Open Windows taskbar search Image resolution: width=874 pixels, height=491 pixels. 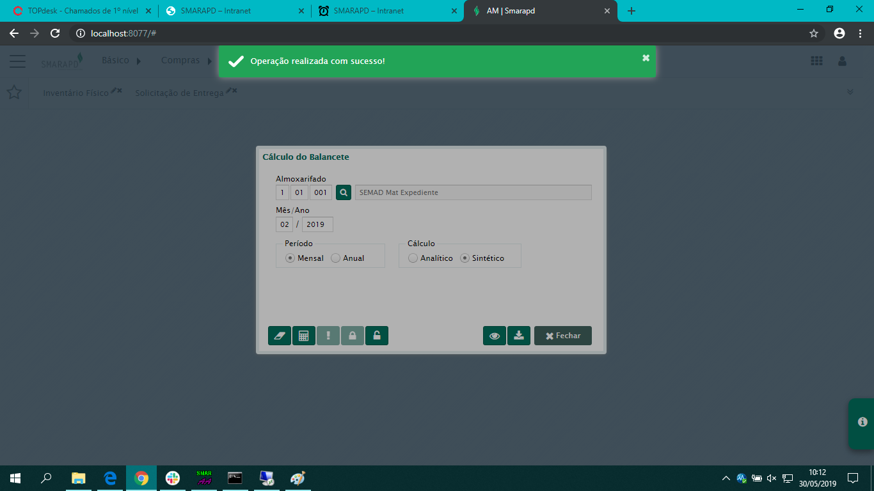pos(46,478)
